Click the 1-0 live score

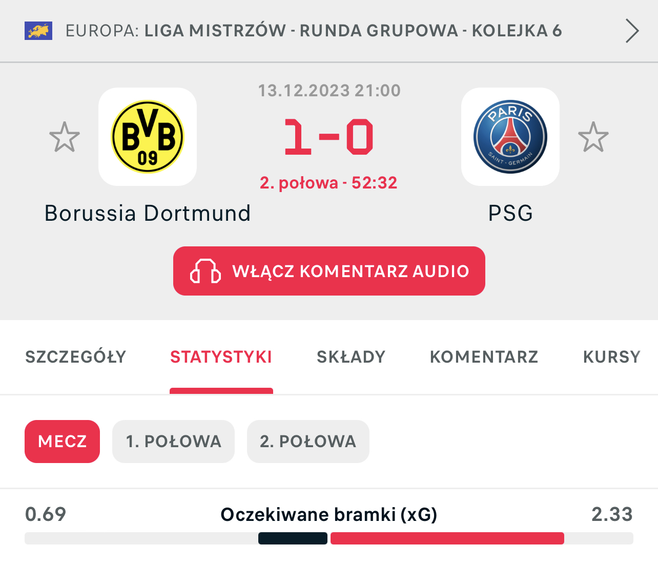[328, 137]
